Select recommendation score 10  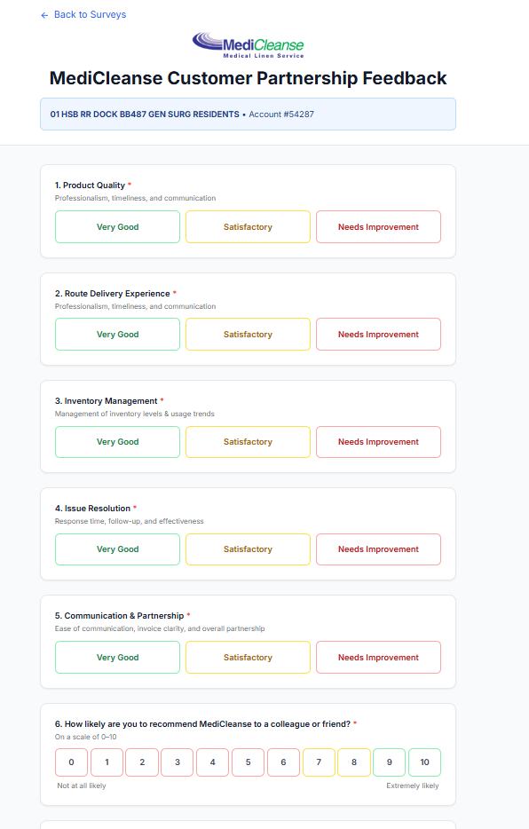click(424, 762)
